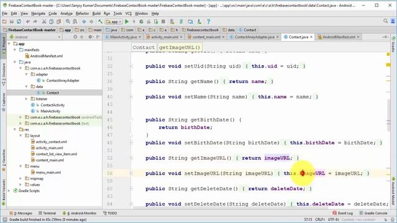
Task: Select ContactActivity in project tree
Action: tap(52, 105)
